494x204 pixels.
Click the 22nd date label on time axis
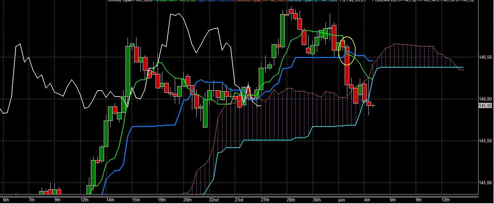[x=214, y=200]
